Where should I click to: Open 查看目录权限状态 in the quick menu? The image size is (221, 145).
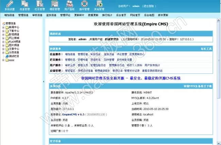152,71
